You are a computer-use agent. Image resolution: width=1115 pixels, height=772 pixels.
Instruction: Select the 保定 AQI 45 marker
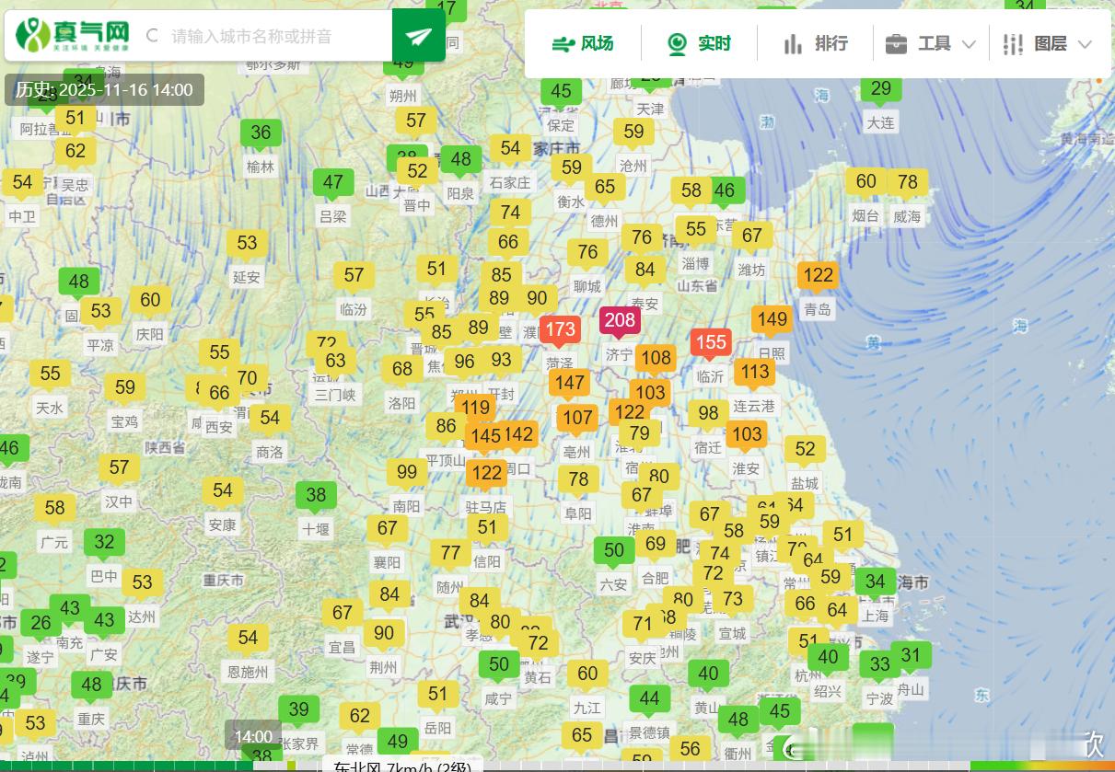(561, 93)
